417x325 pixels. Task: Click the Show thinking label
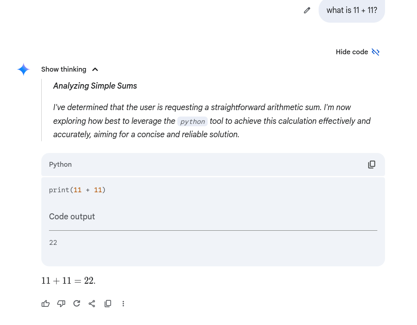pos(64,69)
